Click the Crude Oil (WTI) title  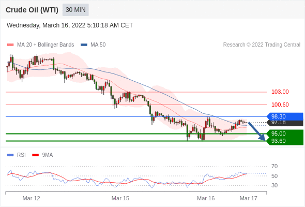[x=32, y=10]
